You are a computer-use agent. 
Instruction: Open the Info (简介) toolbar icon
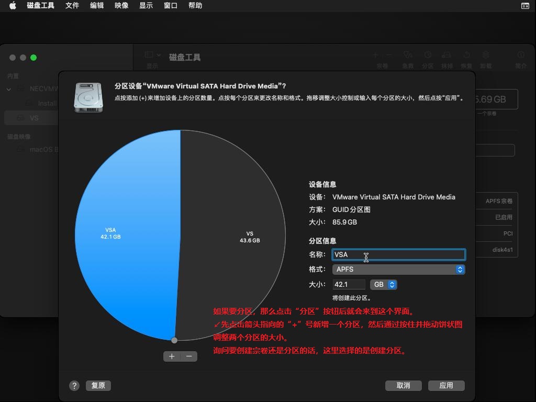(x=520, y=56)
